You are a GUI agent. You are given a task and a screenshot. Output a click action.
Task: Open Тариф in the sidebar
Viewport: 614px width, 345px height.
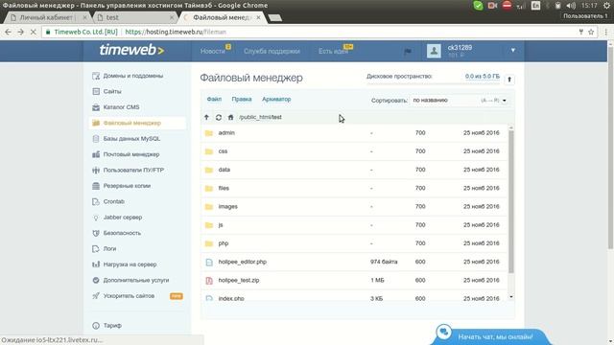pyautogui.click(x=112, y=326)
